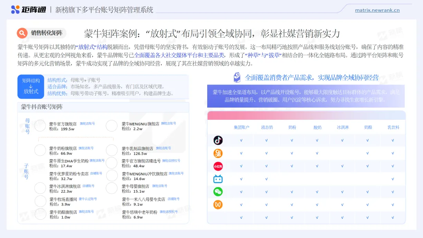Click avatar circle of 蒙牛牧场直播间
The width and height of the screenshot is (423, 238).
click(x=40, y=201)
